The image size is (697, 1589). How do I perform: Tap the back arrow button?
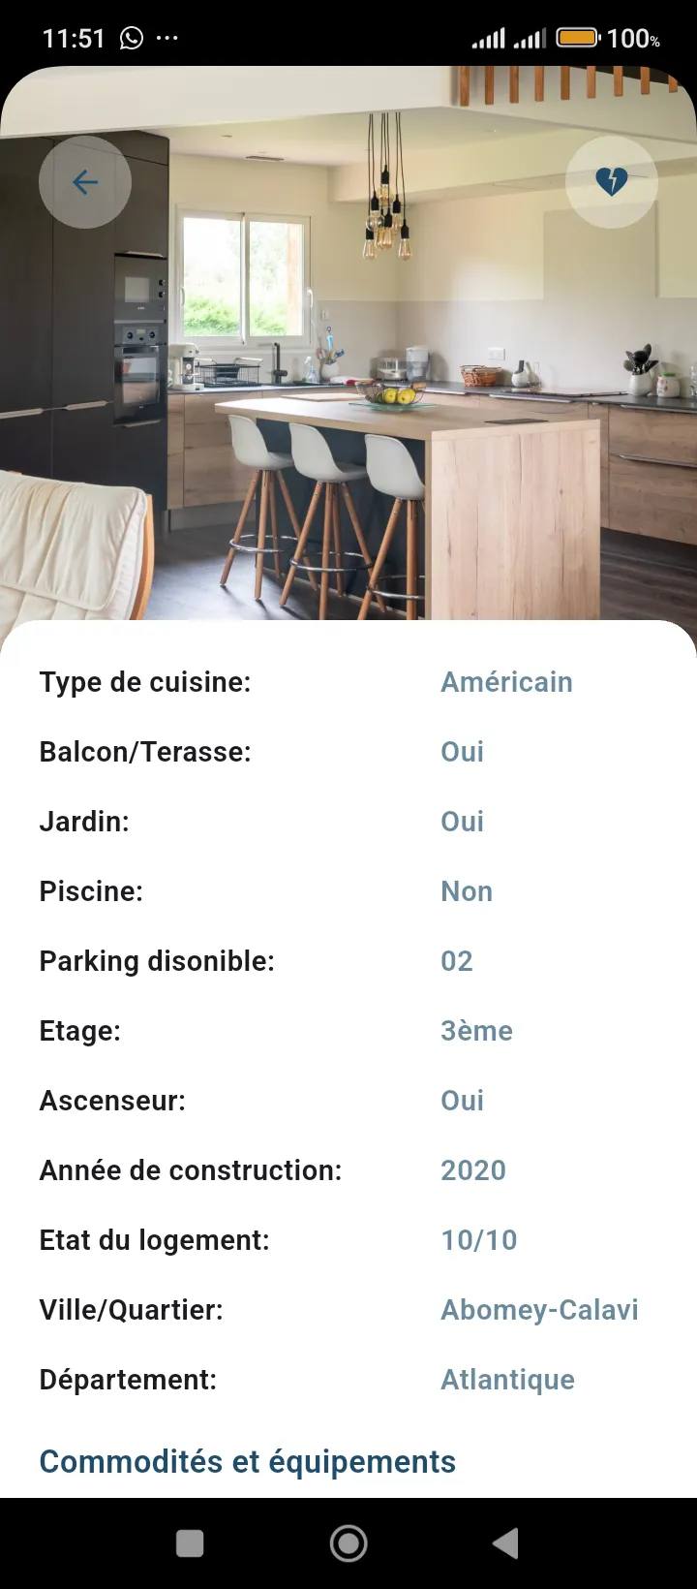[x=85, y=182]
